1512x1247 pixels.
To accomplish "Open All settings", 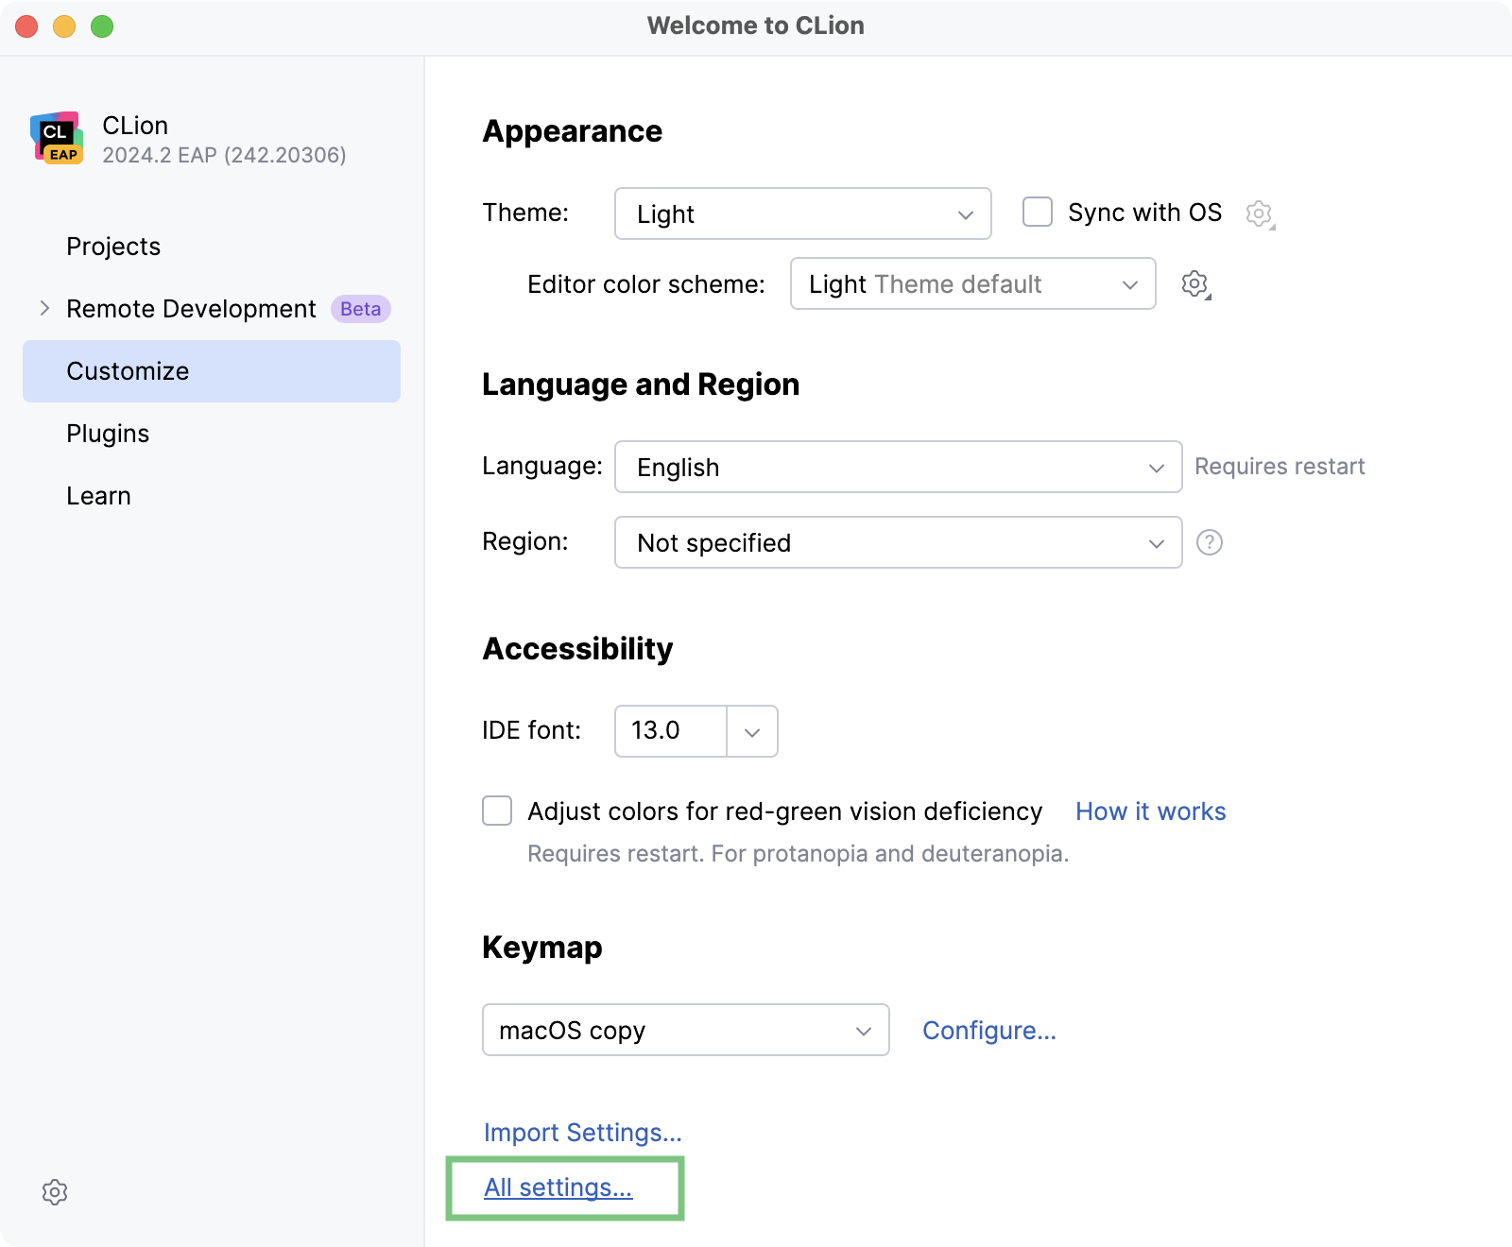I will coord(558,1188).
